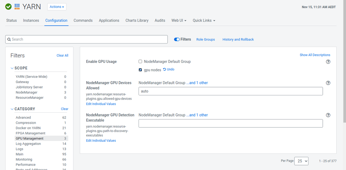
Task: Collapse the SCOPE filter section
Action: tap(12, 68)
